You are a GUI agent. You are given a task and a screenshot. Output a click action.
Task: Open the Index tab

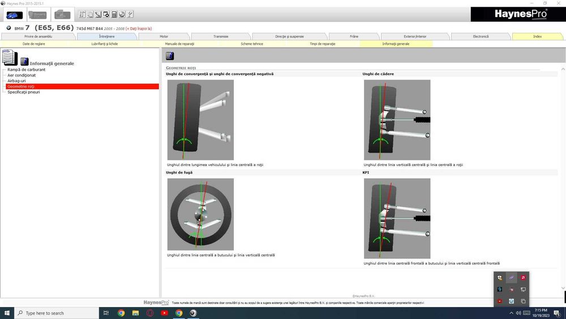pyautogui.click(x=538, y=36)
